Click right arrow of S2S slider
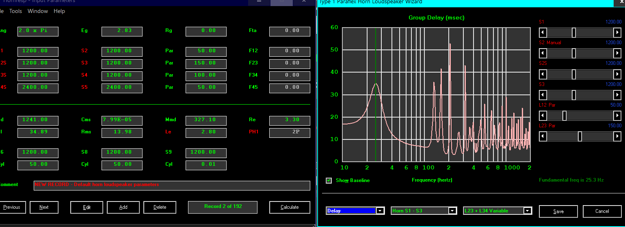 617,74
